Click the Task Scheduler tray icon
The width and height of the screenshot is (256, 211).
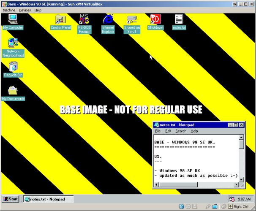point(232,199)
